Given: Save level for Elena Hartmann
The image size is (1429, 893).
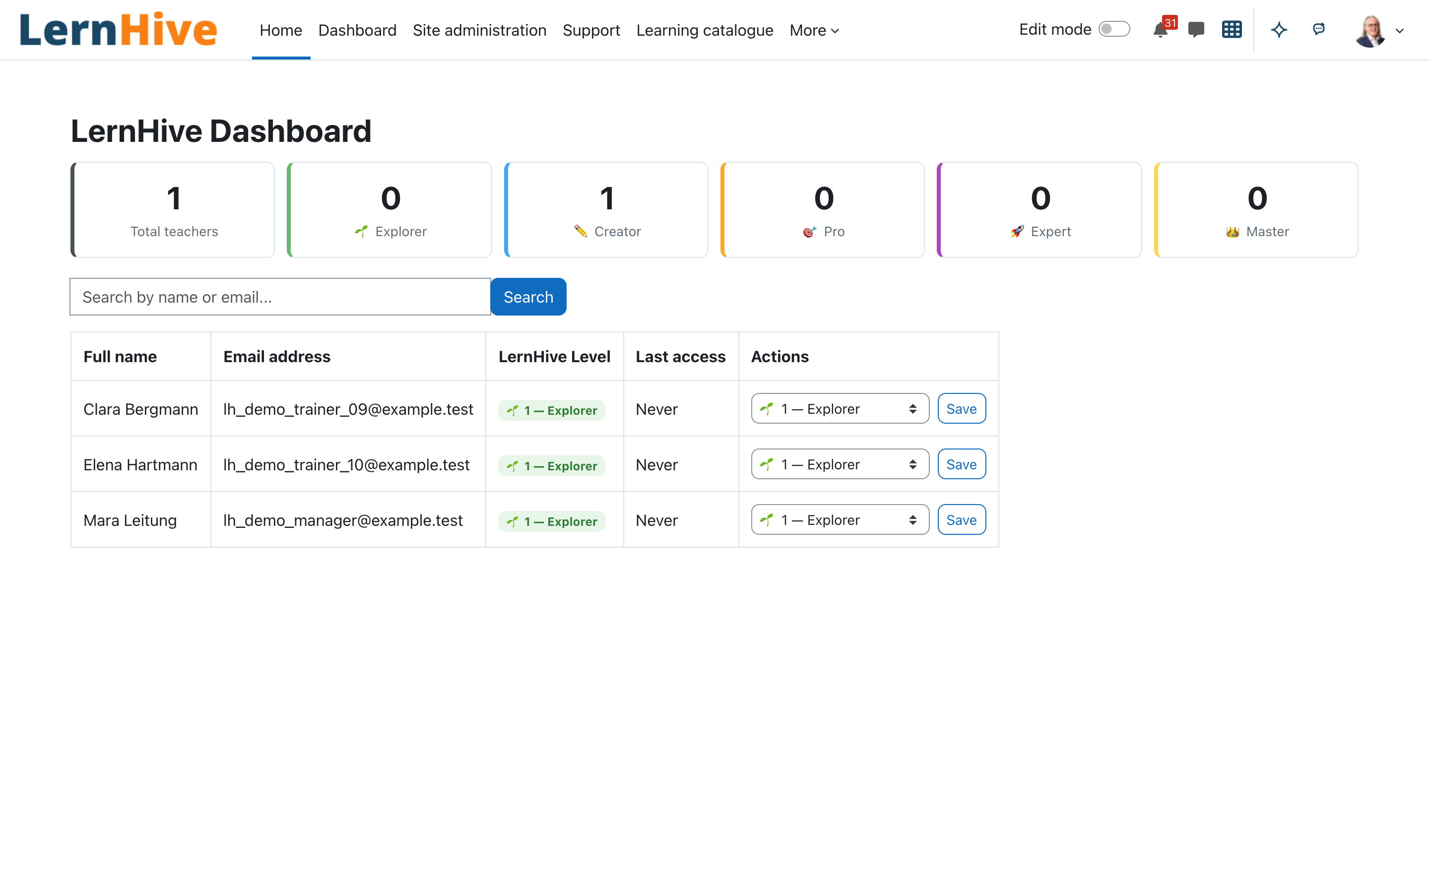Looking at the screenshot, I should (x=961, y=464).
